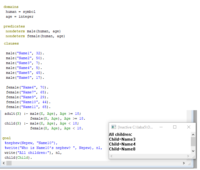Click the male("Name3", 7) fact
The image size is (200, 170).
point(24,63)
